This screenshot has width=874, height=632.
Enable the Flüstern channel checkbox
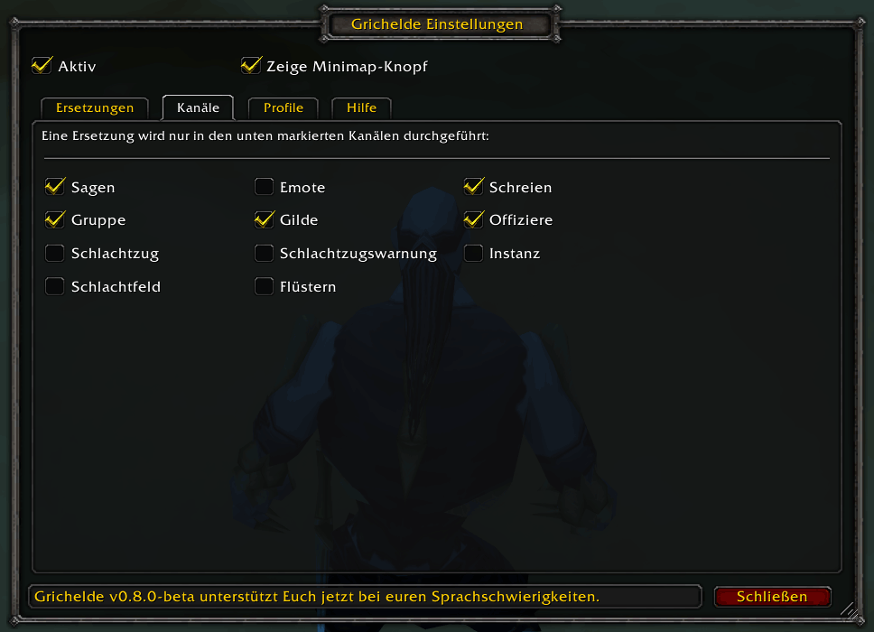click(264, 286)
